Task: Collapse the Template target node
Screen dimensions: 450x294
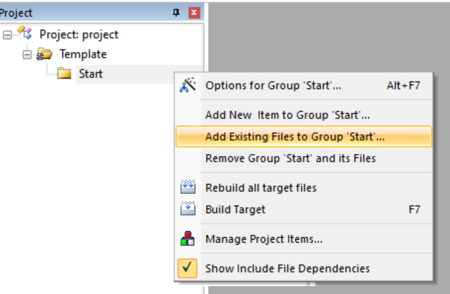Action: (27, 54)
